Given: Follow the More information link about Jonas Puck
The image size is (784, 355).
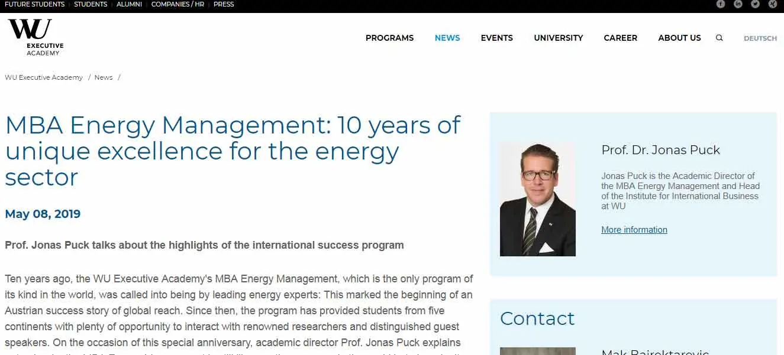Looking at the screenshot, I should click(634, 229).
